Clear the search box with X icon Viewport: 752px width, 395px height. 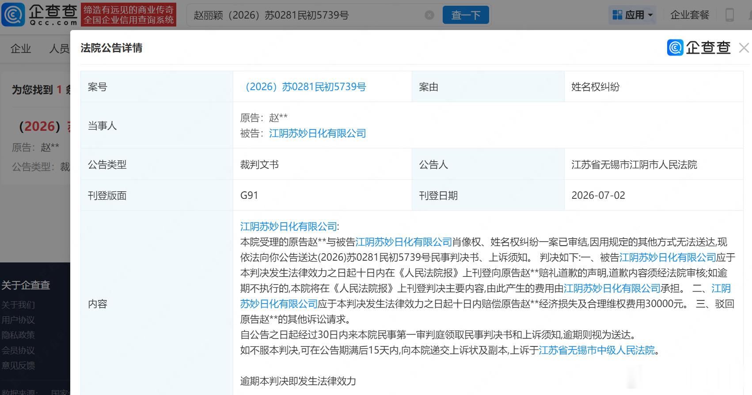click(x=429, y=15)
